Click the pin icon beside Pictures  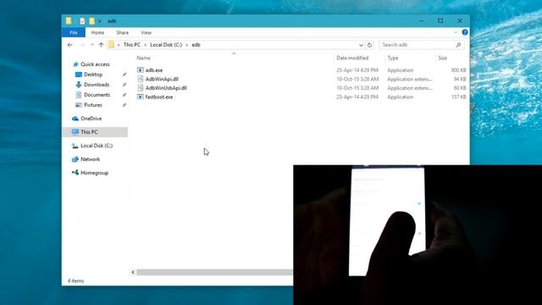pos(124,105)
